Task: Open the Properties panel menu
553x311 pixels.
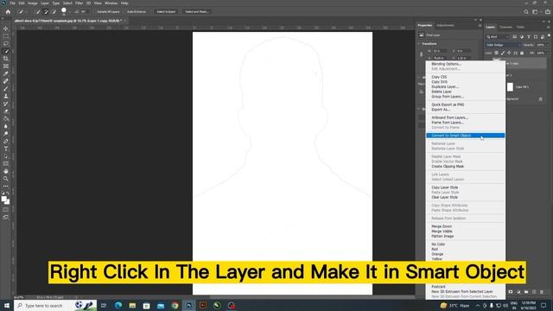Action: [480, 25]
